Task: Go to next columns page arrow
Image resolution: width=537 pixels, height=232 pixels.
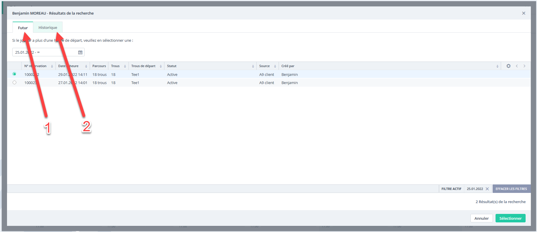Action: (x=524, y=66)
